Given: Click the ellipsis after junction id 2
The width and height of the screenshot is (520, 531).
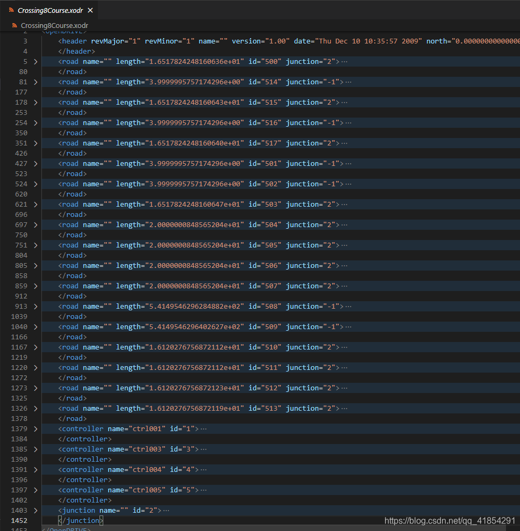Looking at the screenshot, I should click(166, 511).
